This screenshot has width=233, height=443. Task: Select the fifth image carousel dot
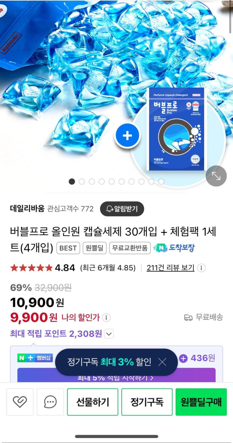click(x=112, y=182)
